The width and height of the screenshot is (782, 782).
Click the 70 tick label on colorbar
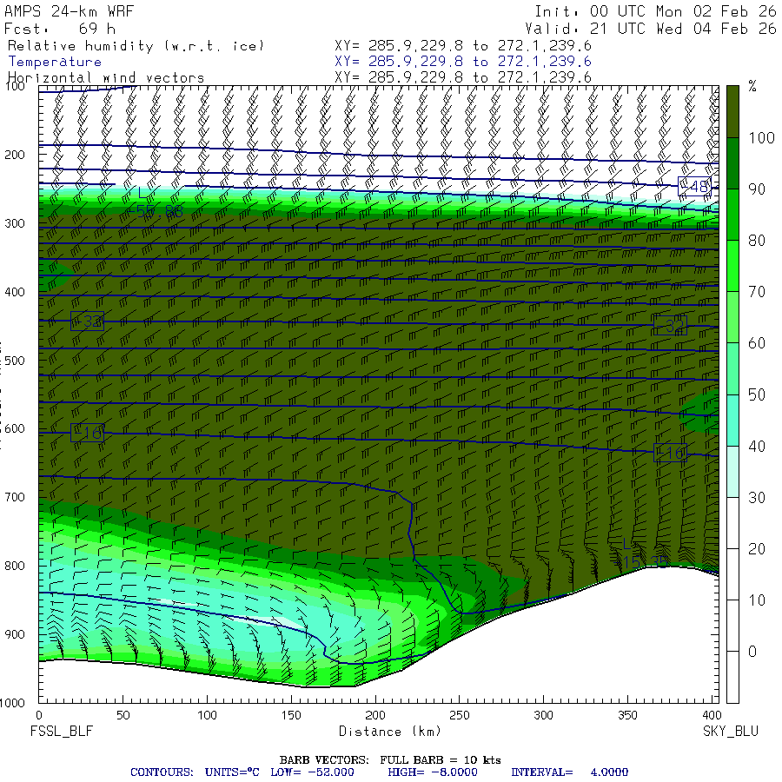coord(757,292)
